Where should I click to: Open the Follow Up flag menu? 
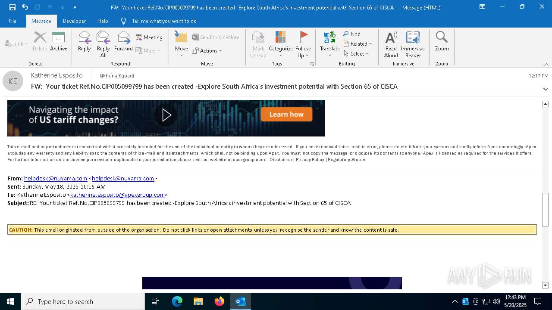tap(303, 44)
